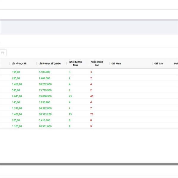Image resolution: width=178 pixels, height=178 pixels.
Task: Click the horizontal scrollbar below the table
Action: tap(89, 164)
